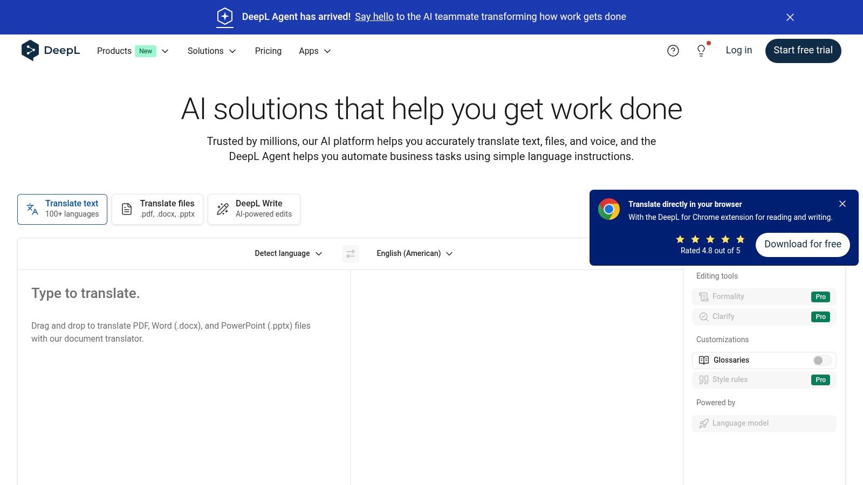The width and height of the screenshot is (863, 485).
Task: Click the DeepL logo in the header
Action: (50, 51)
